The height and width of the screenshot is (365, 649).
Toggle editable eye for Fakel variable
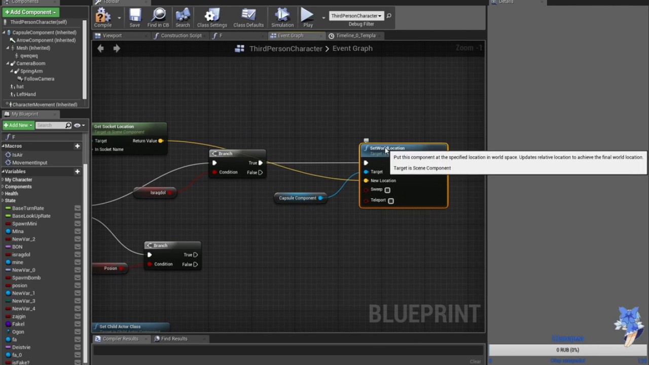click(78, 324)
